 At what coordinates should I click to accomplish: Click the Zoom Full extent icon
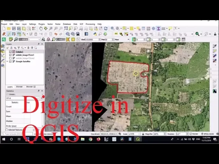tap(66, 29)
